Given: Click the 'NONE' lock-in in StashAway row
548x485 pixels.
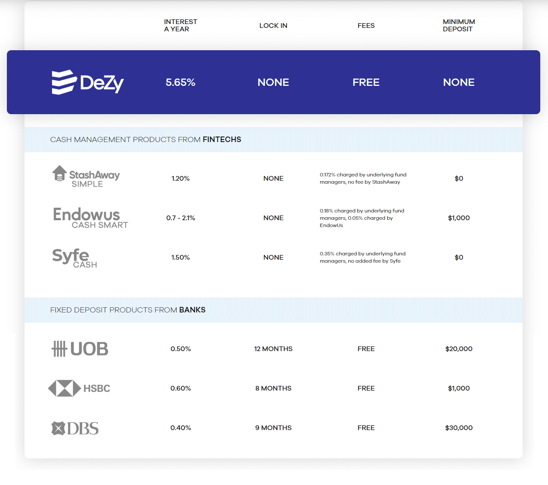Looking at the screenshot, I should click(x=273, y=179).
